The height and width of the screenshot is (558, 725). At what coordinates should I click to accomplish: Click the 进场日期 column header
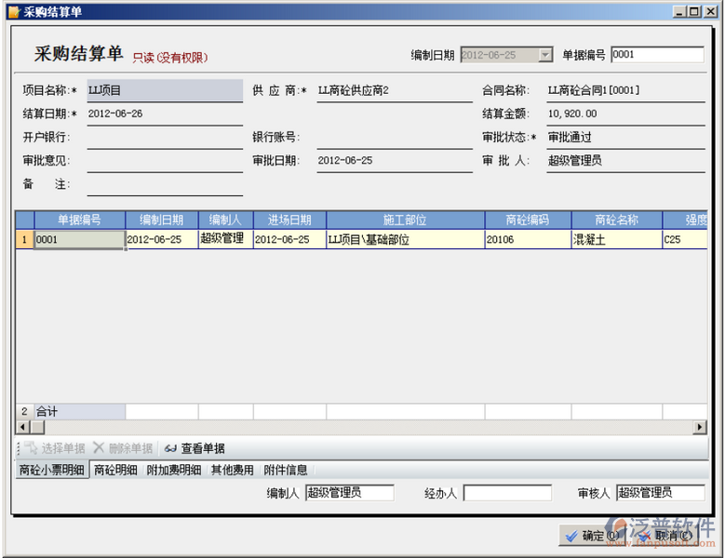point(289,219)
